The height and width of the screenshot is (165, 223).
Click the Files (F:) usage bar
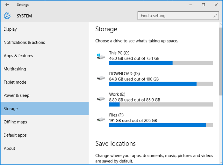point(161,125)
